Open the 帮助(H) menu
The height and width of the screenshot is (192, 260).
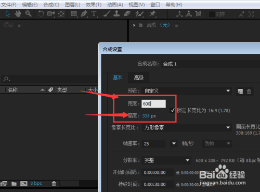pyautogui.click(x=174, y=5)
